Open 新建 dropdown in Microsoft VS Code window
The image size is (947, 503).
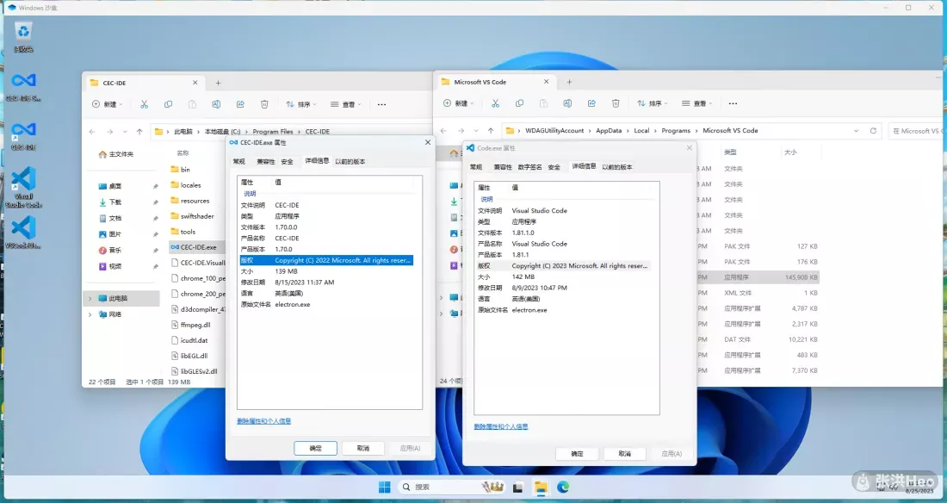[x=458, y=103]
